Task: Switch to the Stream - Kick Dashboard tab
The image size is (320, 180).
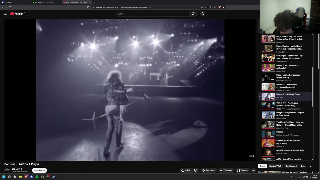Action: point(46,2)
